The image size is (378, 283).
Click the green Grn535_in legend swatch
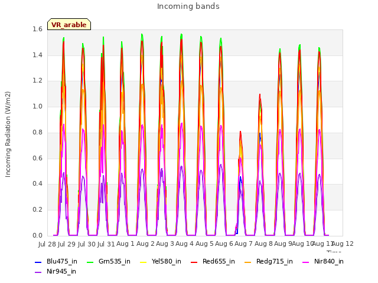[x=90, y=262]
